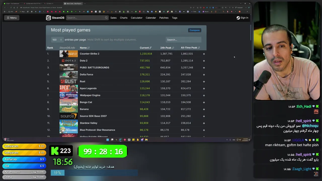Click the plus icon in Rust row

(204, 82)
